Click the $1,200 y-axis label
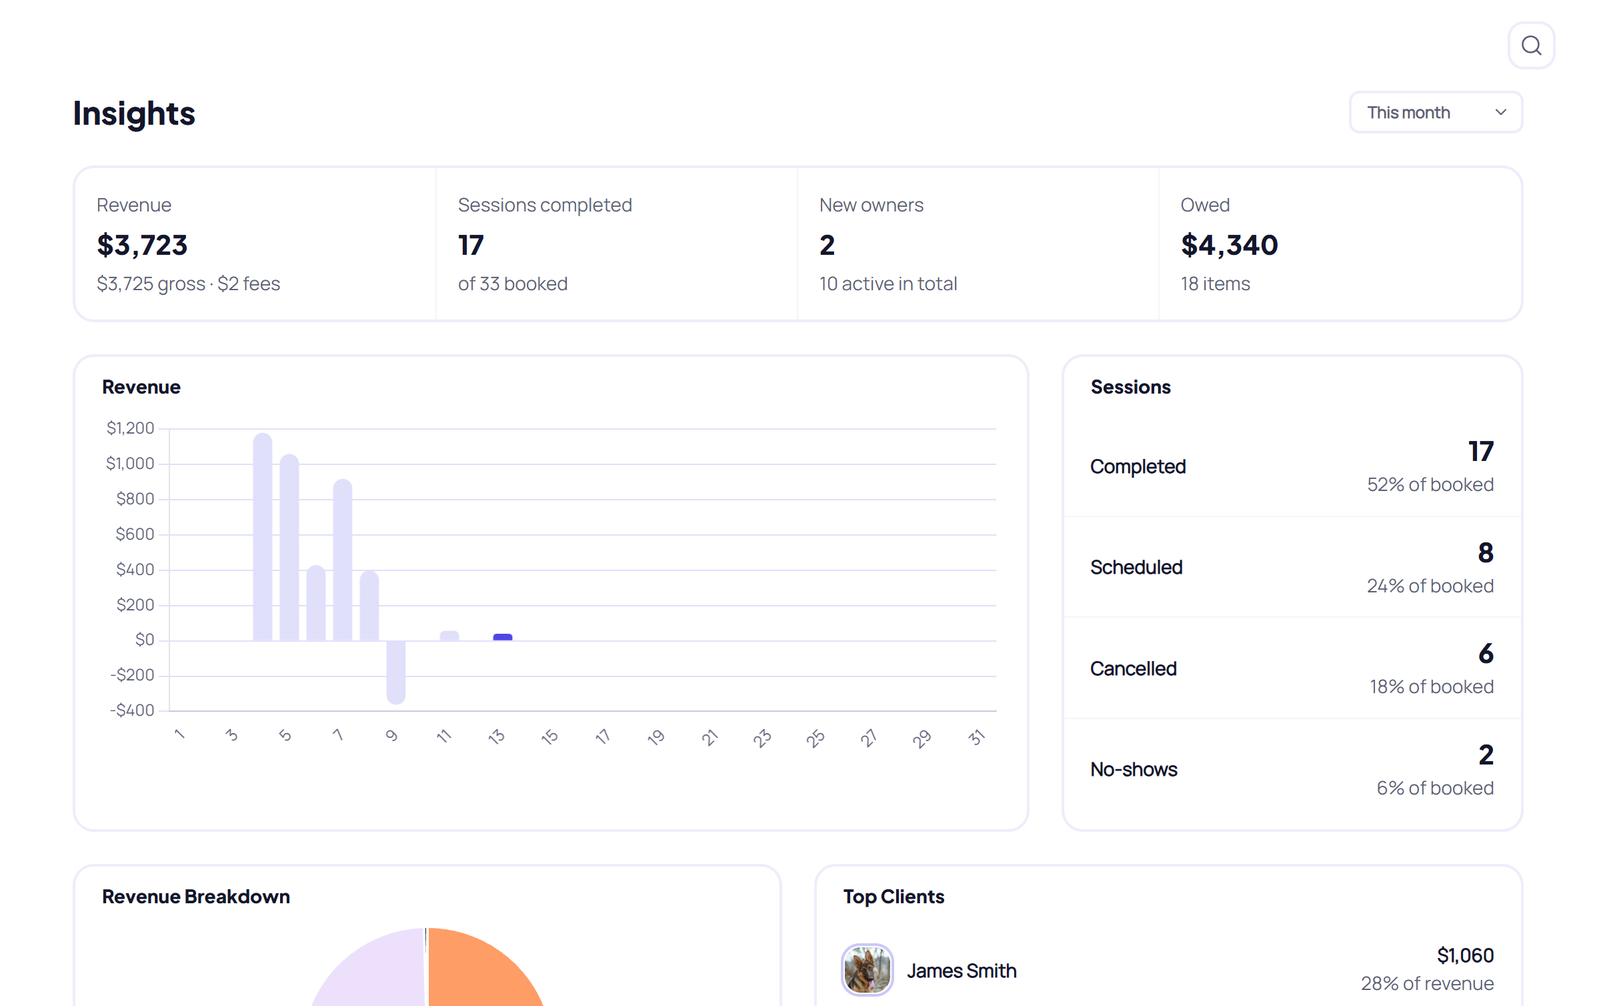Screen dimensions: 1609x1006 coord(130,428)
